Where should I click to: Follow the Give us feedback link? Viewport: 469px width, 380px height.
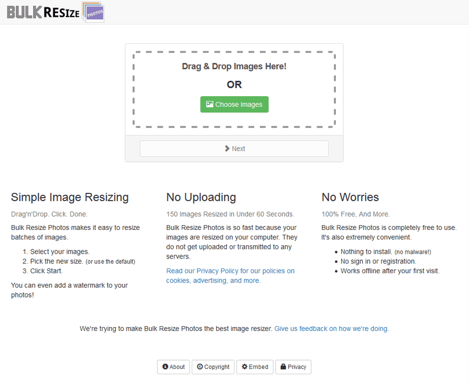(x=331, y=328)
